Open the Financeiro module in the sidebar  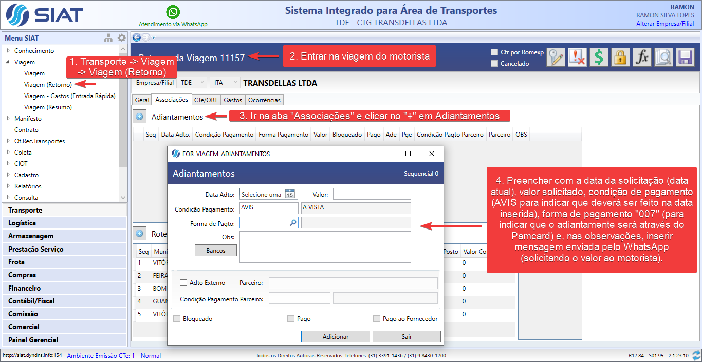click(24, 288)
